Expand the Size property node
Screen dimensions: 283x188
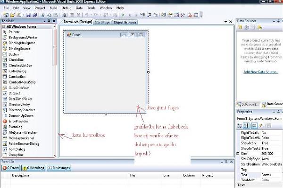pyautogui.click(x=238, y=154)
